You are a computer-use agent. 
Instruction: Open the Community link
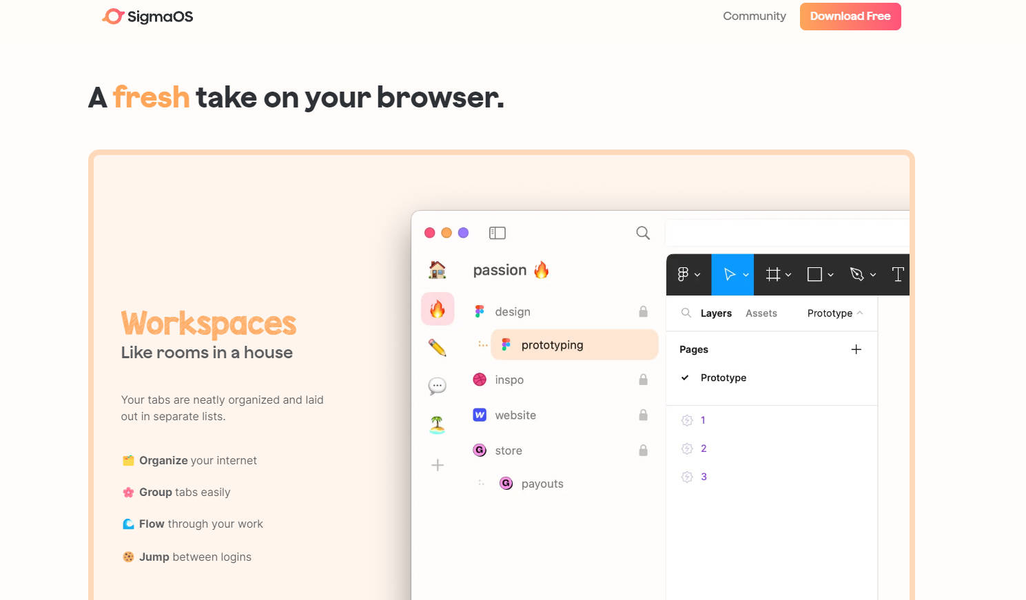pyautogui.click(x=754, y=17)
